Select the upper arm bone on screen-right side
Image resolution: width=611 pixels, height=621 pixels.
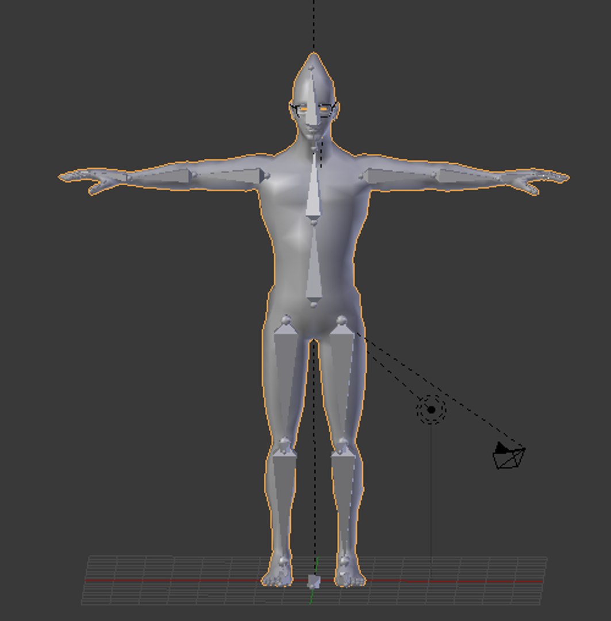click(x=398, y=176)
